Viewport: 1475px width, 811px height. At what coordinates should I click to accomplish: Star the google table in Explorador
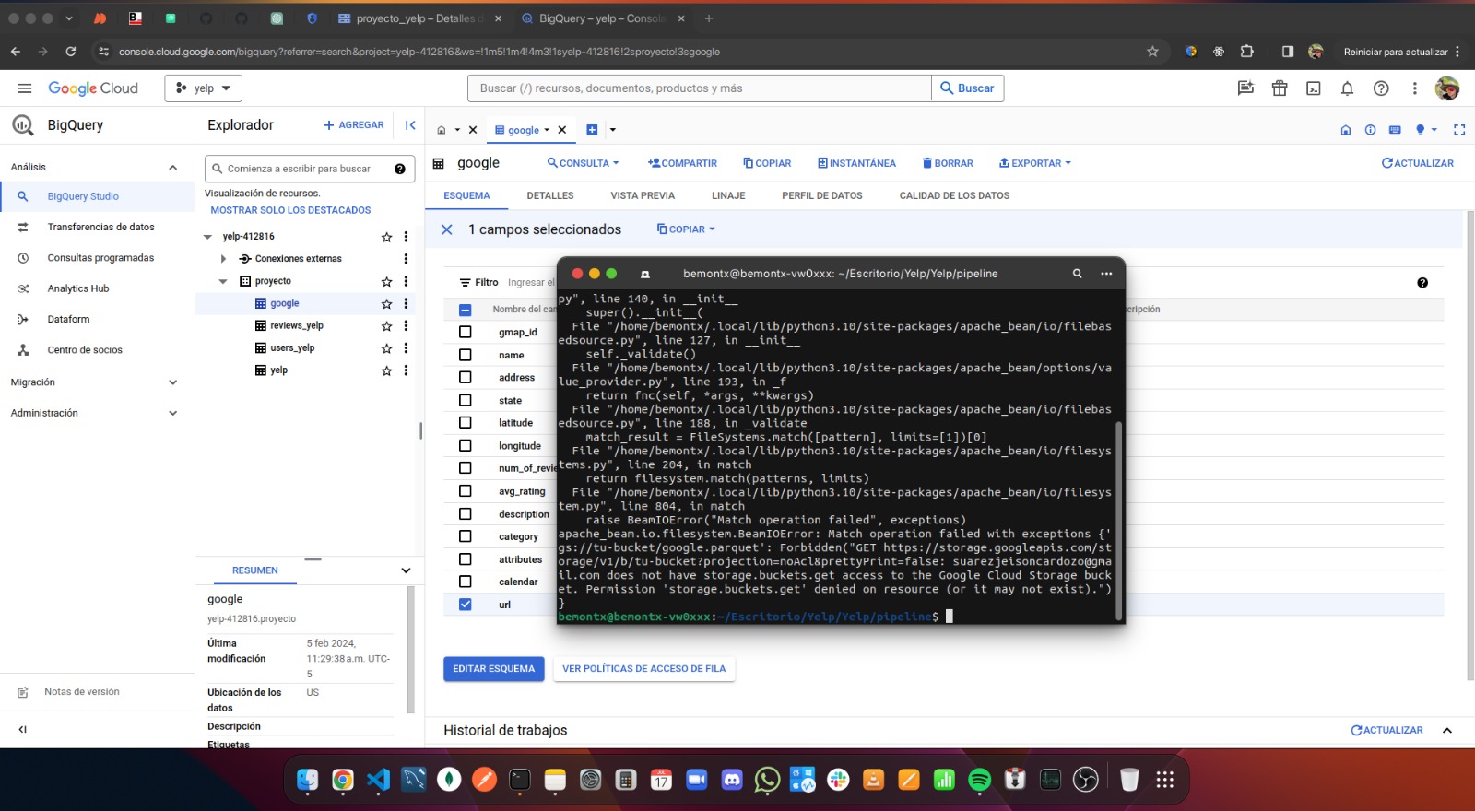(387, 304)
